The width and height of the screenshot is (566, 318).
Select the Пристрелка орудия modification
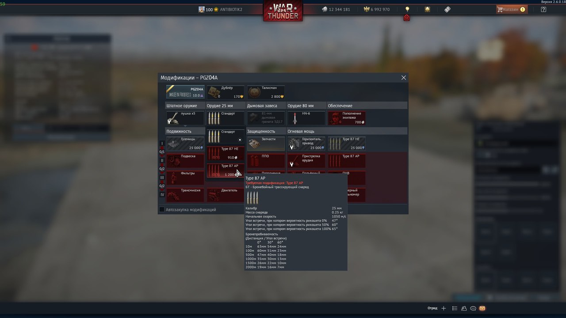[306, 160]
